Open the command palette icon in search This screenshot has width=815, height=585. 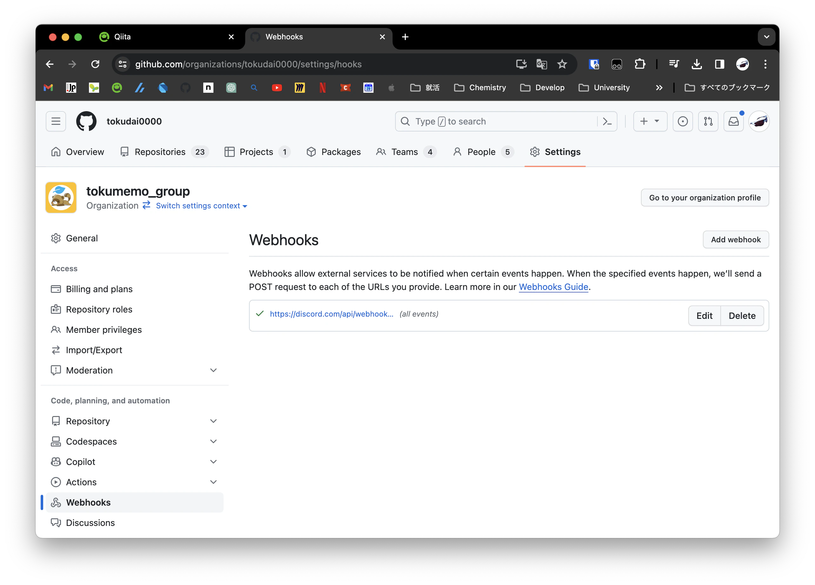(607, 121)
